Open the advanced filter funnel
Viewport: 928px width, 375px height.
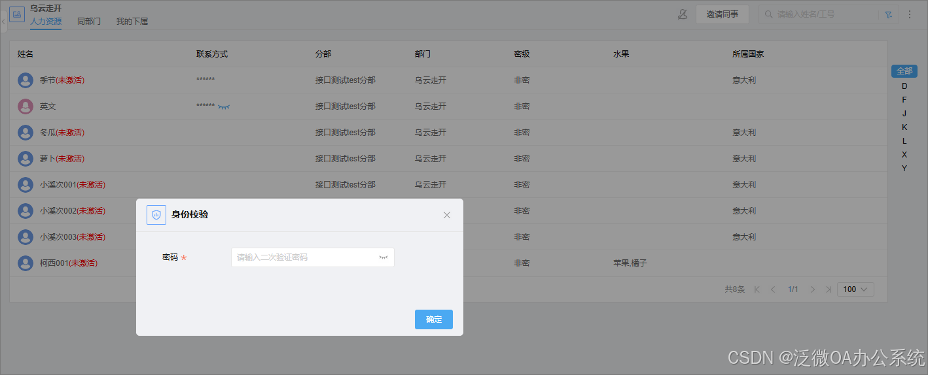coord(888,14)
